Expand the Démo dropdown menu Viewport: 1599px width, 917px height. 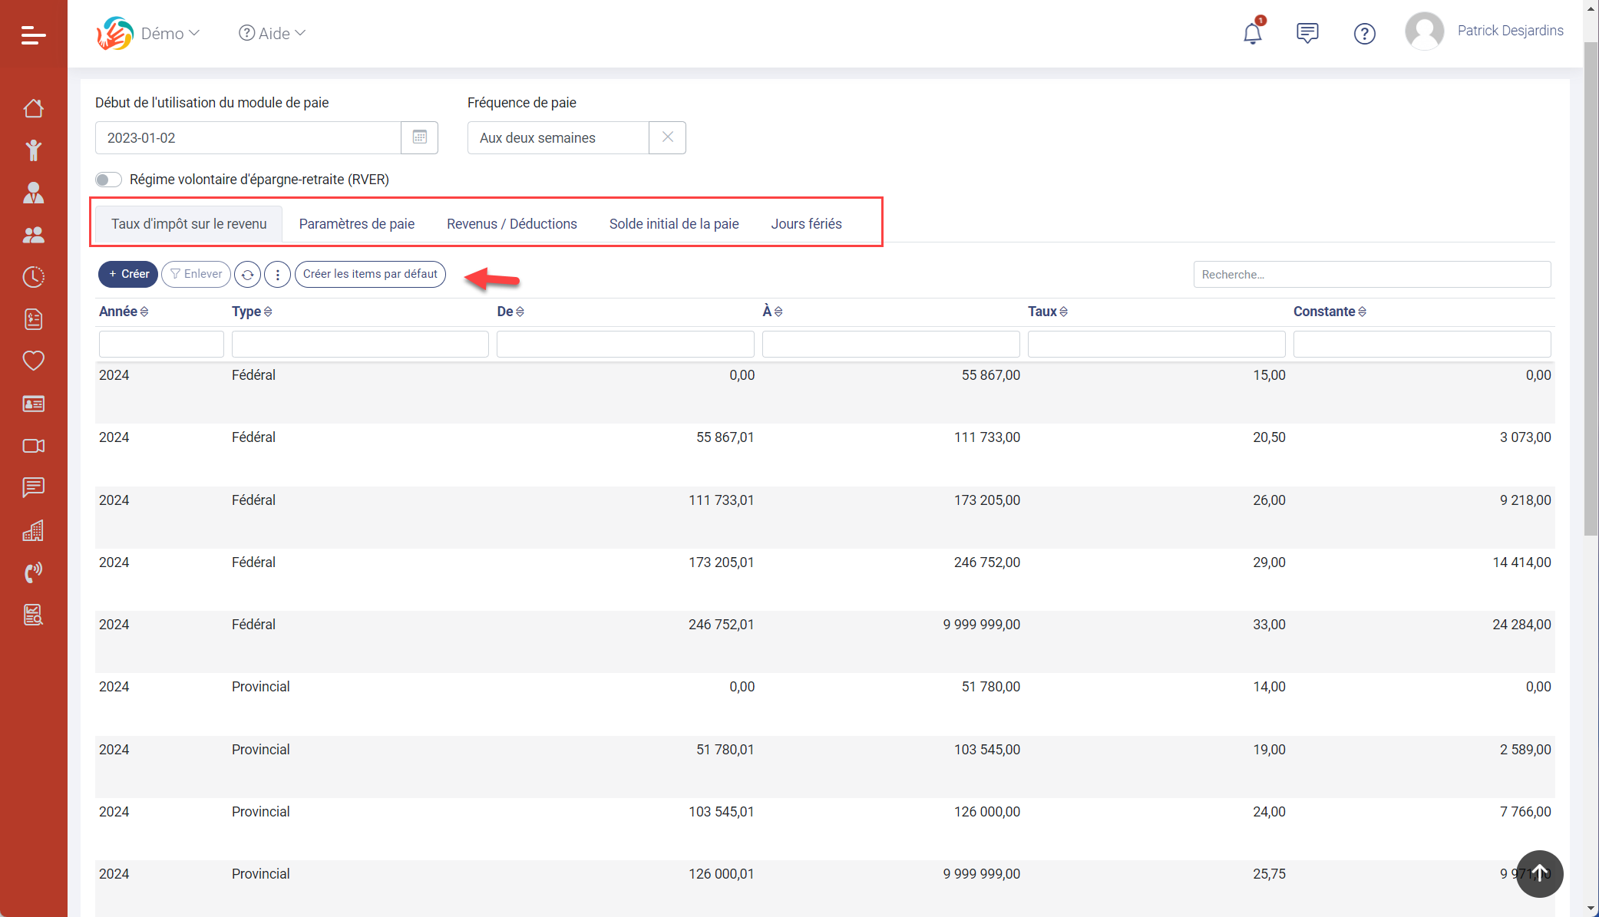(169, 33)
